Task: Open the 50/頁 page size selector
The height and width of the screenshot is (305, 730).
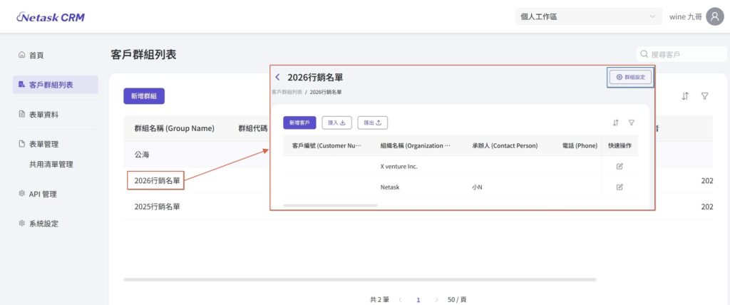Action: (456, 300)
